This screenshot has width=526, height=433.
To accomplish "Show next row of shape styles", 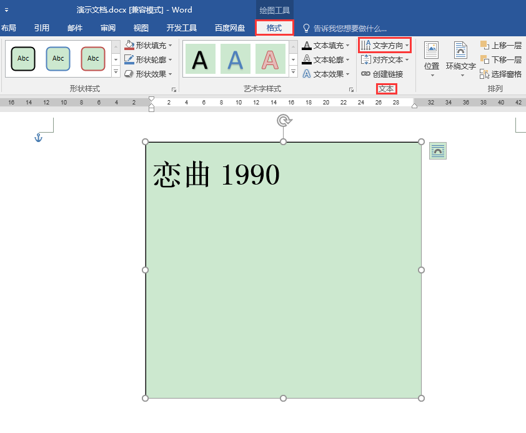I will pyautogui.click(x=116, y=60).
